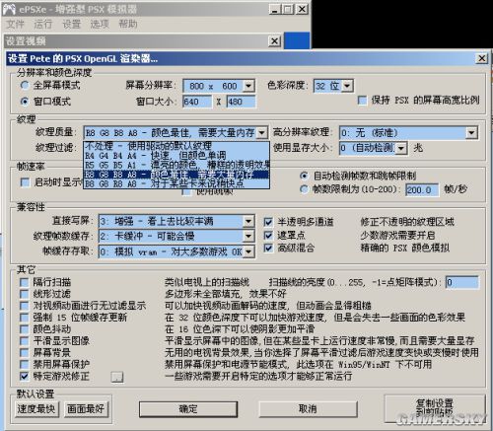Screen dimensions: 493x431
Task: Choose R4 G4 B4 A4 texture quality option
Action: [176, 155]
